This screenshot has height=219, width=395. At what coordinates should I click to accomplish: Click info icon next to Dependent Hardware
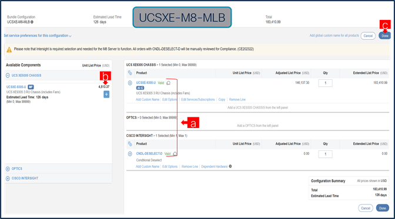[x=230, y=166]
